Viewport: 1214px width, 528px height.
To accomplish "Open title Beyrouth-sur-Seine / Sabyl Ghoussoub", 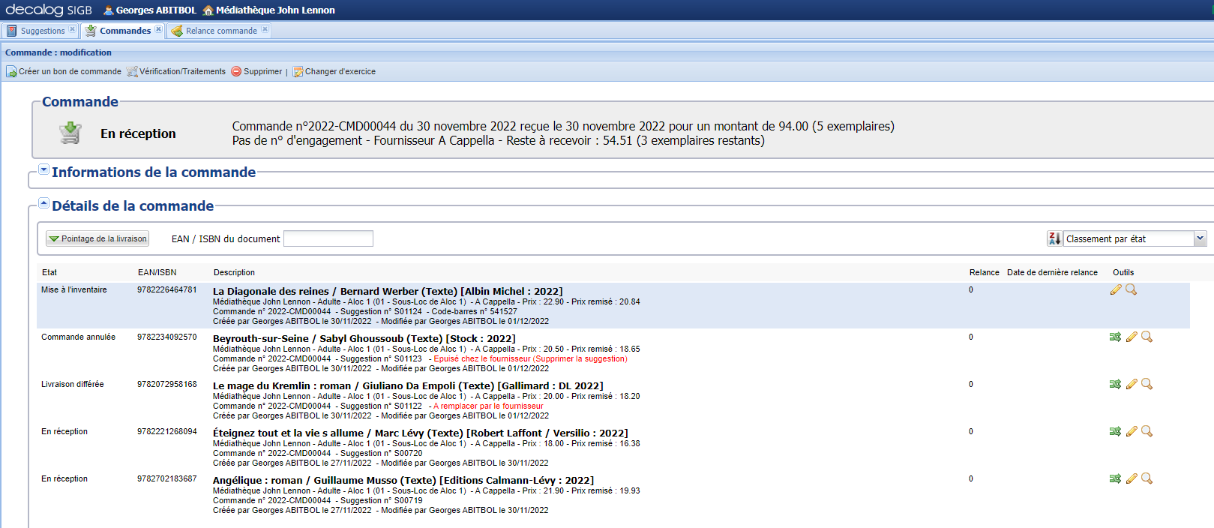I will pyautogui.click(x=364, y=338).
